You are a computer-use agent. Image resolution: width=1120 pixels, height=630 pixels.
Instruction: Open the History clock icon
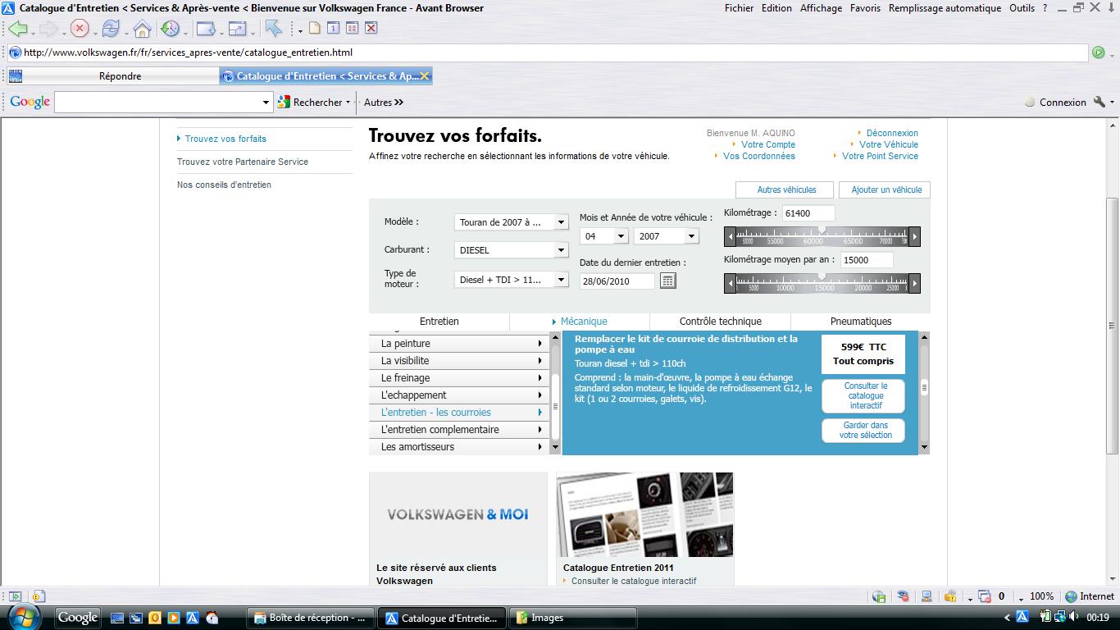point(170,29)
